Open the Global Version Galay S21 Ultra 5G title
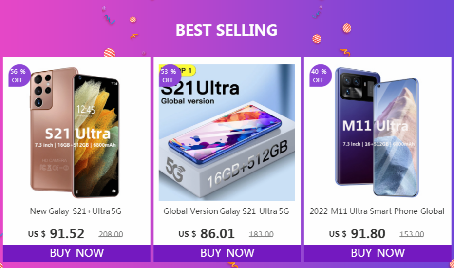This screenshot has width=454, height=268. click(x=226, y=211)
